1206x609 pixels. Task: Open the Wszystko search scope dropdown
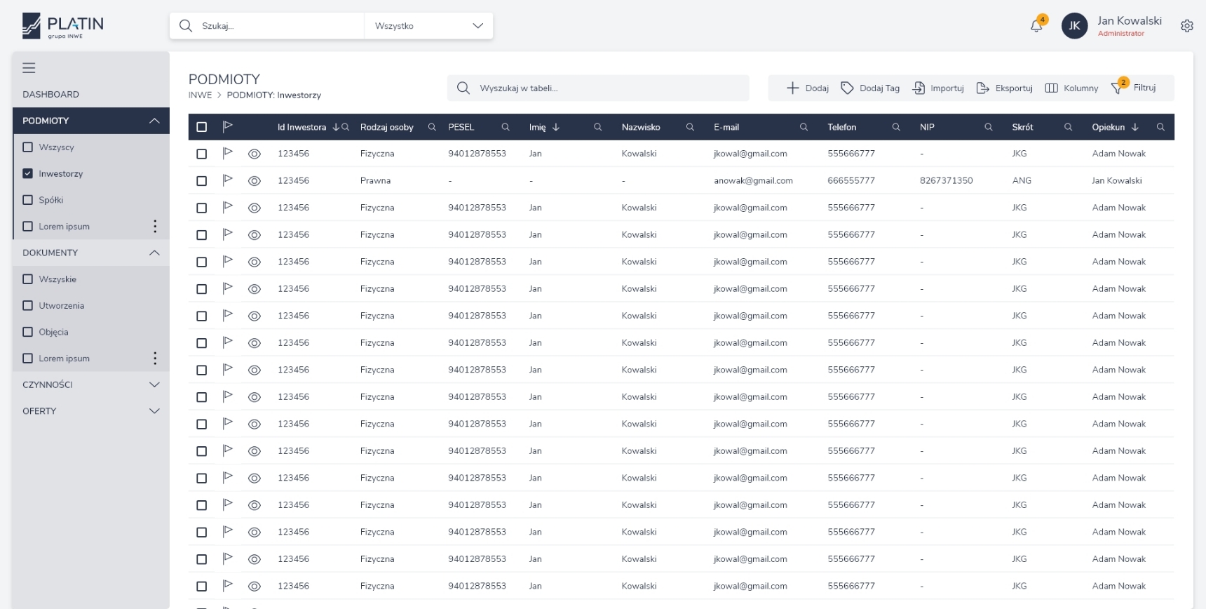click(x=428, y=26)
